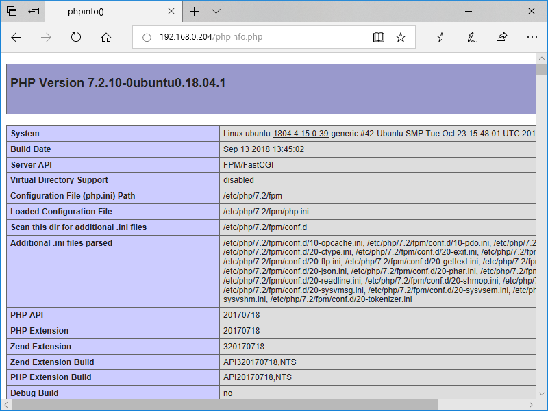This screenshot has width=548, height=411.
Task: Open the tabs you've set aside
Action: 12,11
